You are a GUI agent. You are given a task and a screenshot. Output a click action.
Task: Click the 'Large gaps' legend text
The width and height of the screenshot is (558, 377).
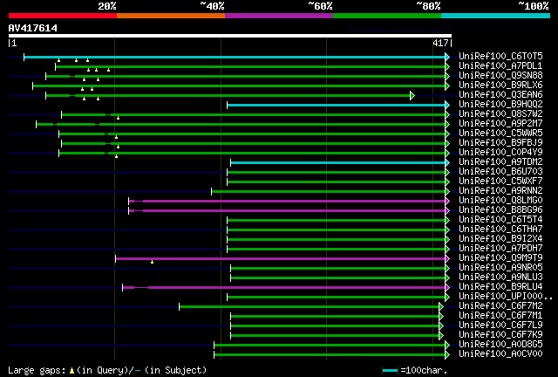37,370
